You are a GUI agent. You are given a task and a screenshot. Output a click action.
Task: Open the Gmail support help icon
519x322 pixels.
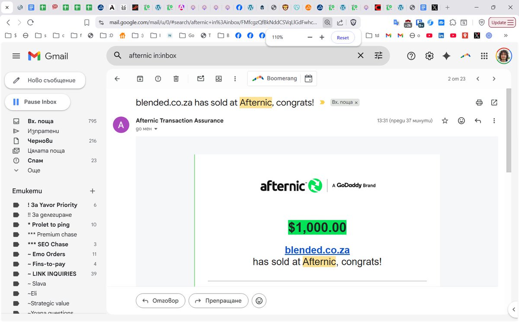tap(411, 56)
